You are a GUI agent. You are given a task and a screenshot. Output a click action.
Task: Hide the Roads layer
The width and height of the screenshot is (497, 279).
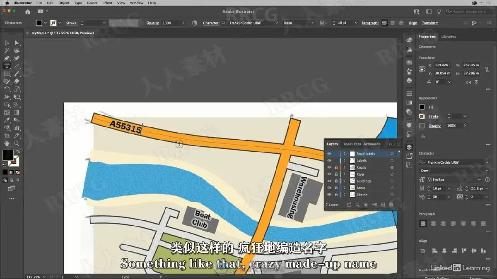329,167
